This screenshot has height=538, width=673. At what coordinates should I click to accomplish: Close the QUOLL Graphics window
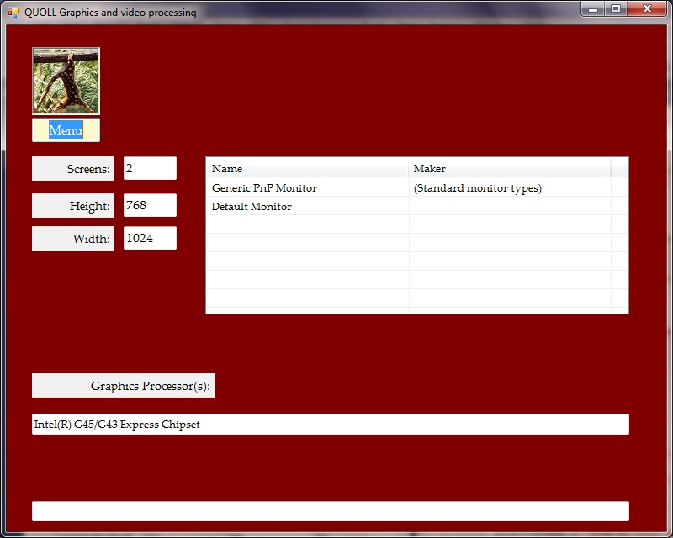[647, 8]
